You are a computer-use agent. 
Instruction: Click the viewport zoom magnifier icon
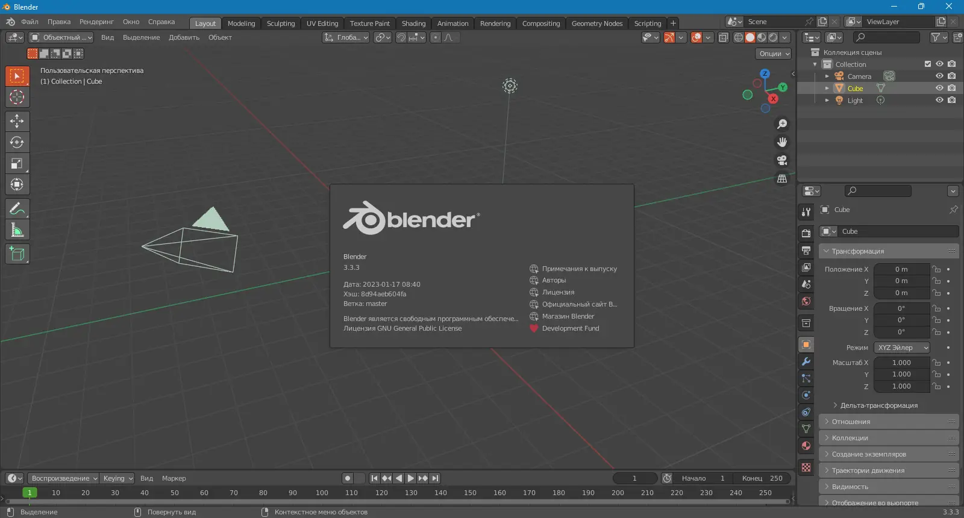[782, 124]
